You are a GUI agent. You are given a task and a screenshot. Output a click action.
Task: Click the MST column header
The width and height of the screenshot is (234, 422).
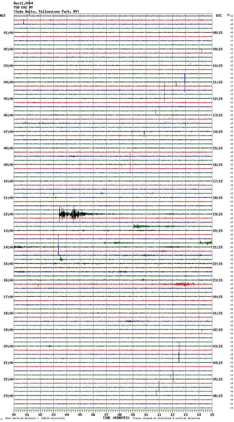coord(3,16)
